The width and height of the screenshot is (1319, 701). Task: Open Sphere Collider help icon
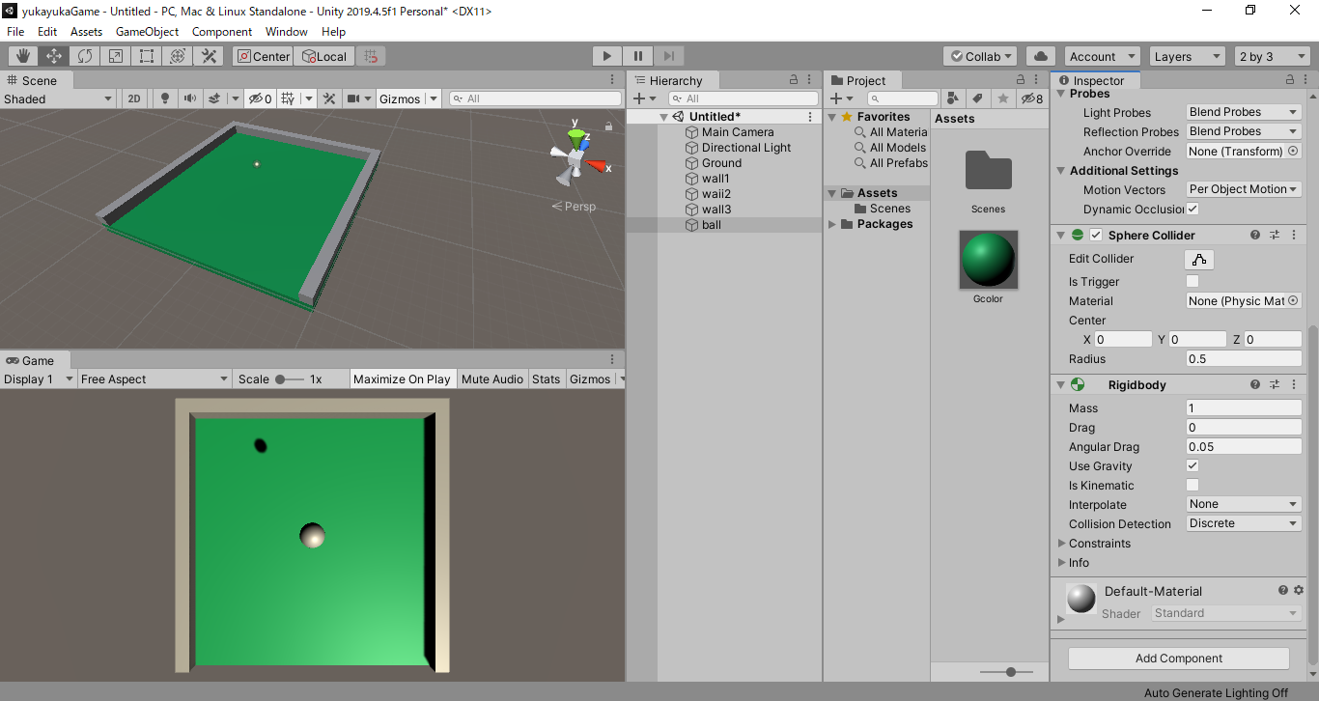(x=1255, y=235)
